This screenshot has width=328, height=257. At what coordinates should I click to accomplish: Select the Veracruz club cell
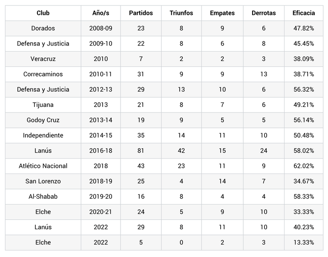click(x=43, y=59)
